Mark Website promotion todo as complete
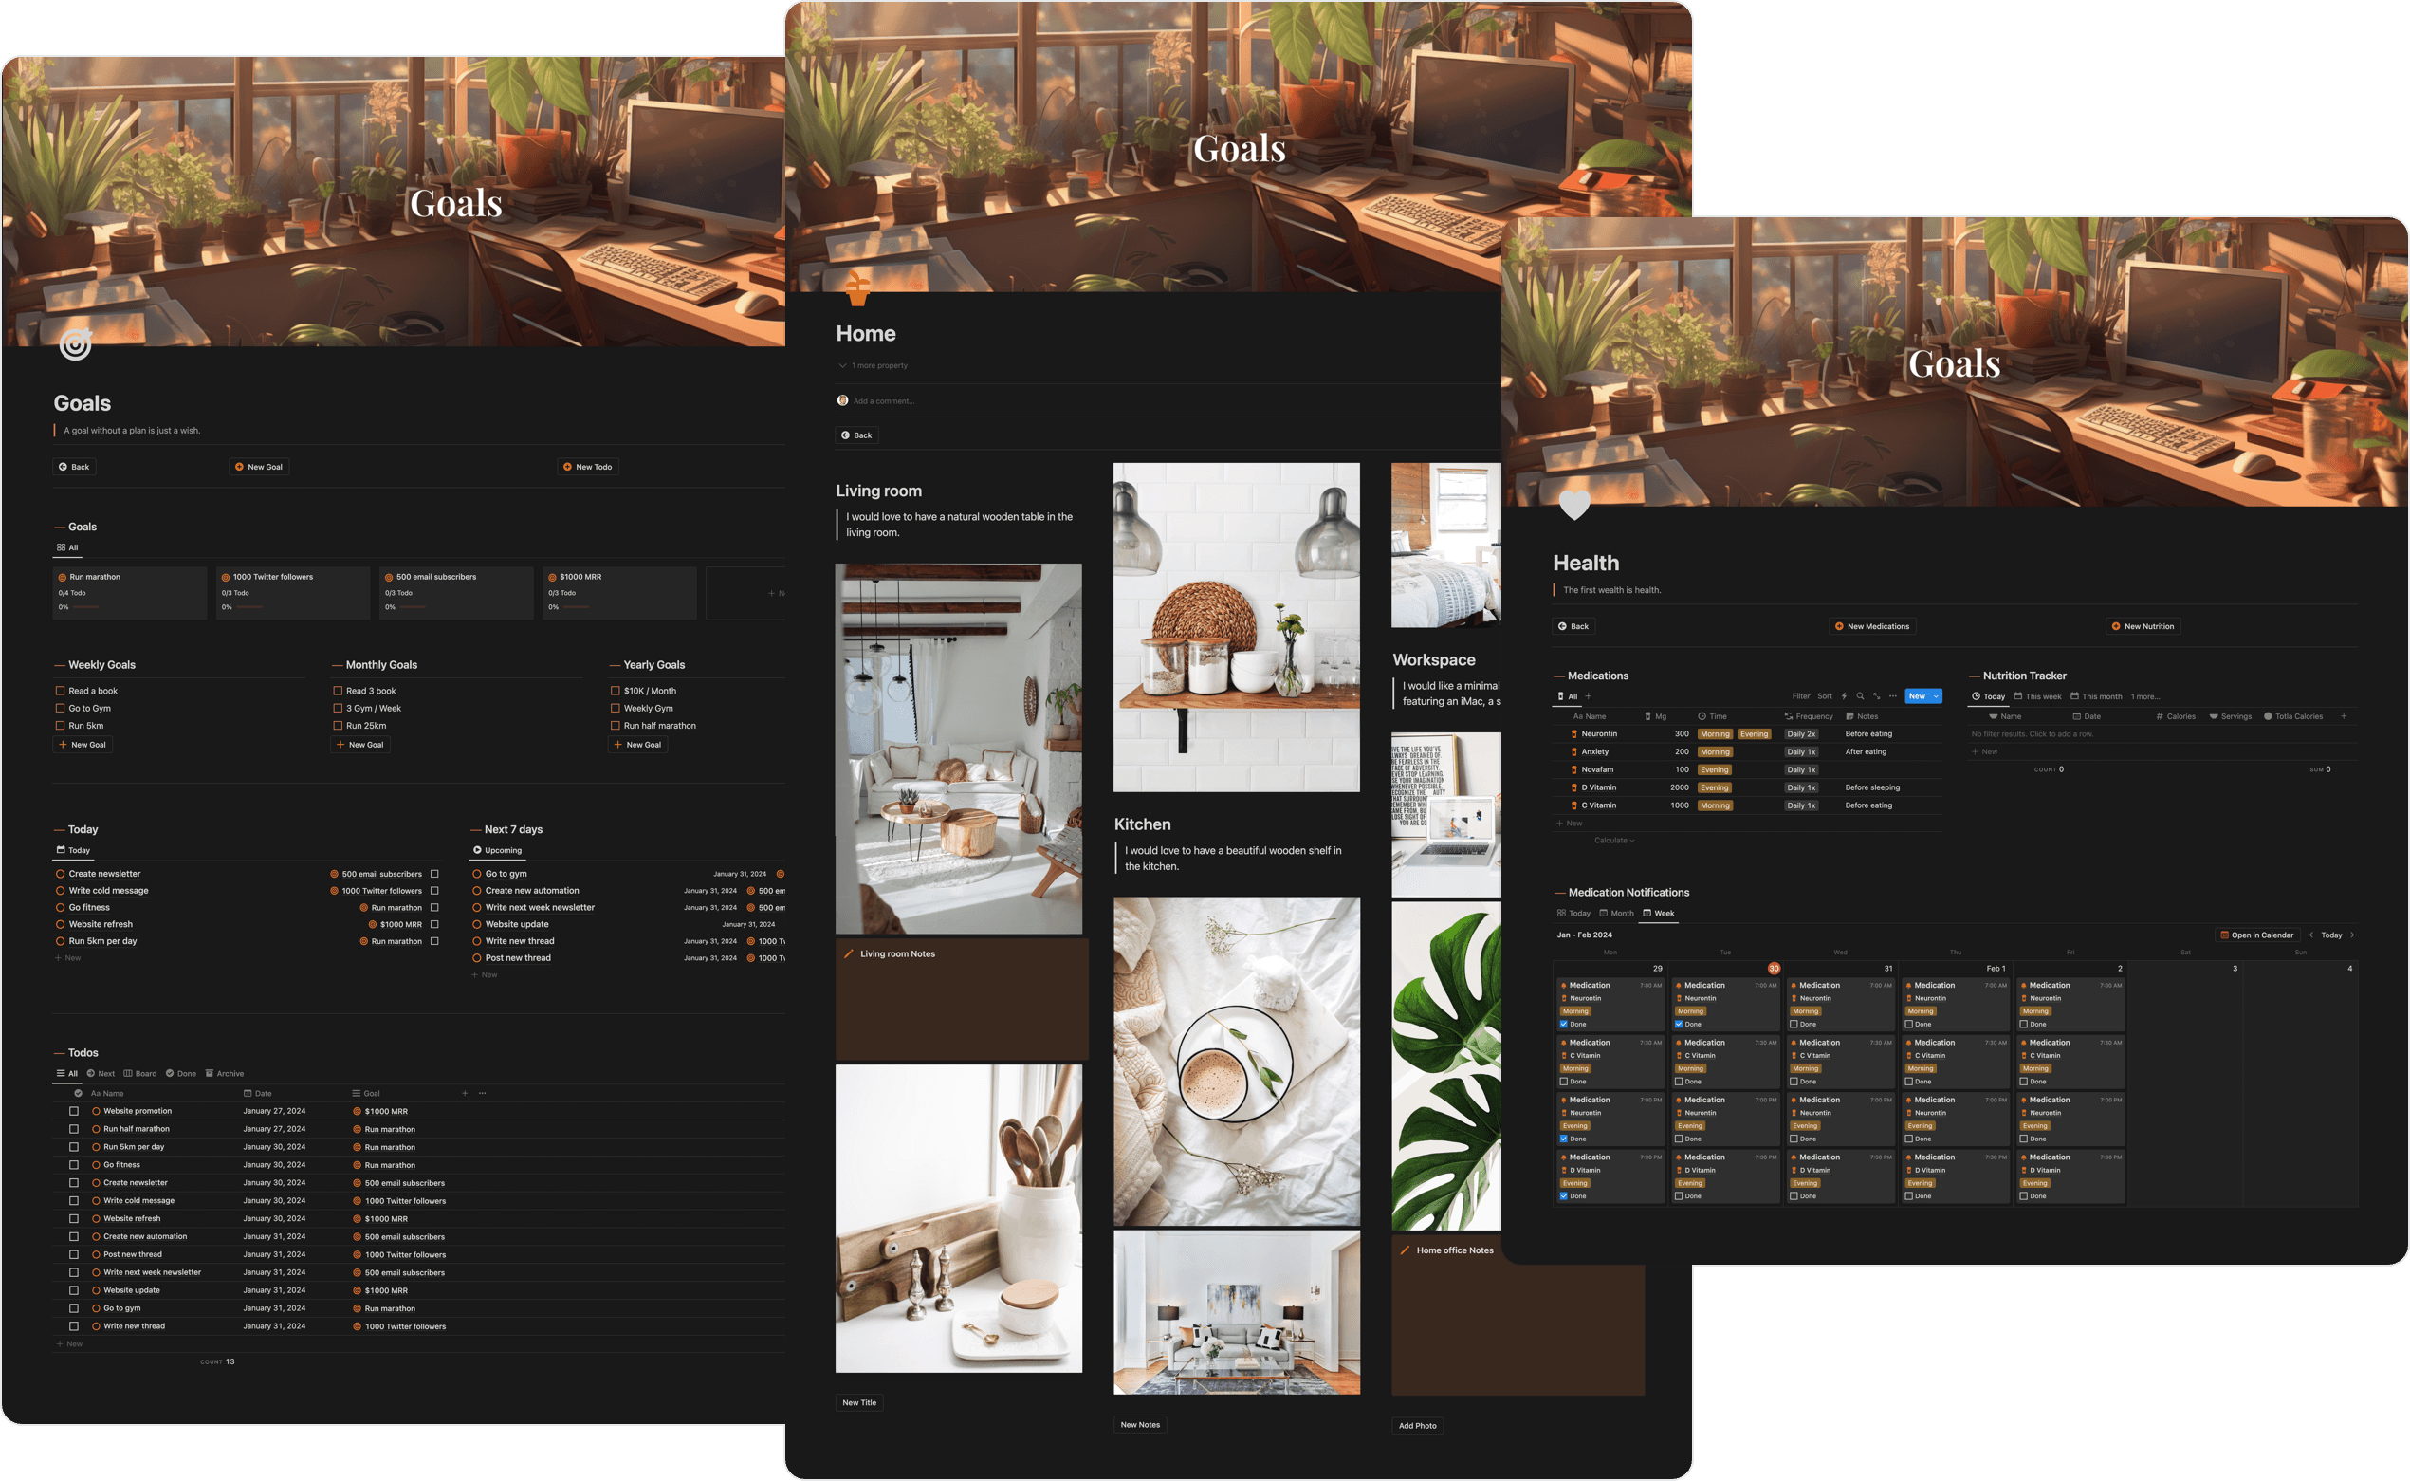 click(x=74, y=1111)
